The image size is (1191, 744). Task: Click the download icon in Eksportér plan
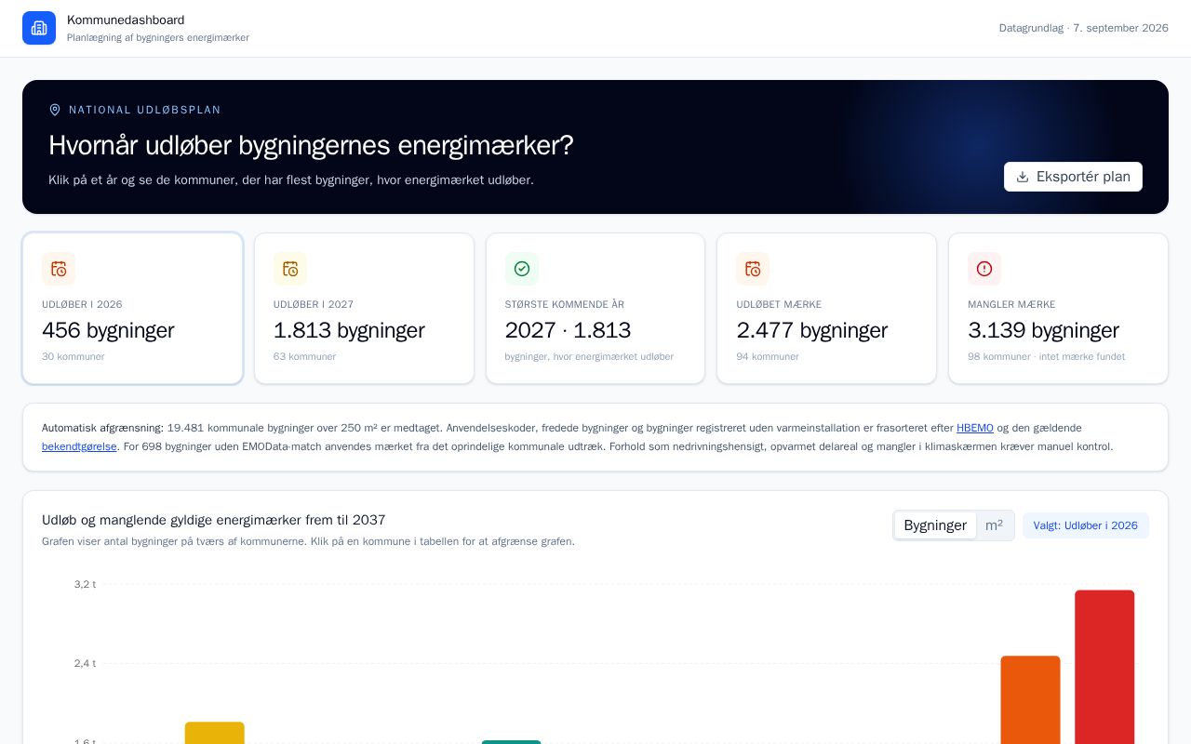1023,177
